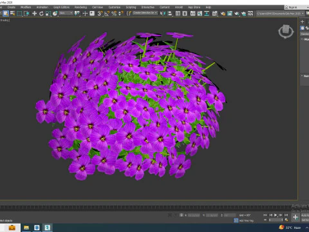Viewport: 309px width, 232px height.
Task: Open the Rendering menu
Action: click(80, 7)
